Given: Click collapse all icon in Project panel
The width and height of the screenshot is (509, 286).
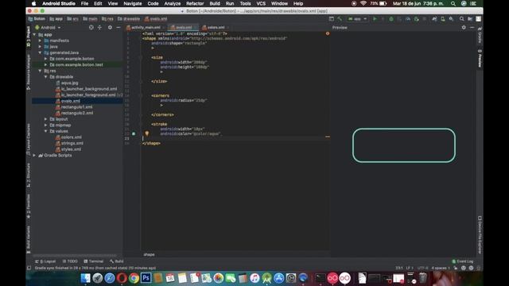Looking at the screenshot, I should (99, 28).
